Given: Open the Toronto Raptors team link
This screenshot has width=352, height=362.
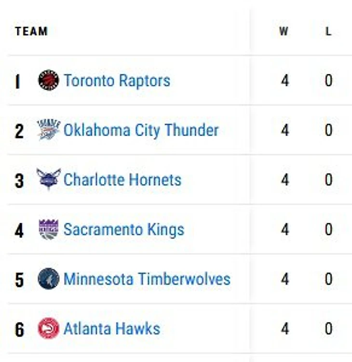Looking at the screenshot, I should tap(117, 81).
